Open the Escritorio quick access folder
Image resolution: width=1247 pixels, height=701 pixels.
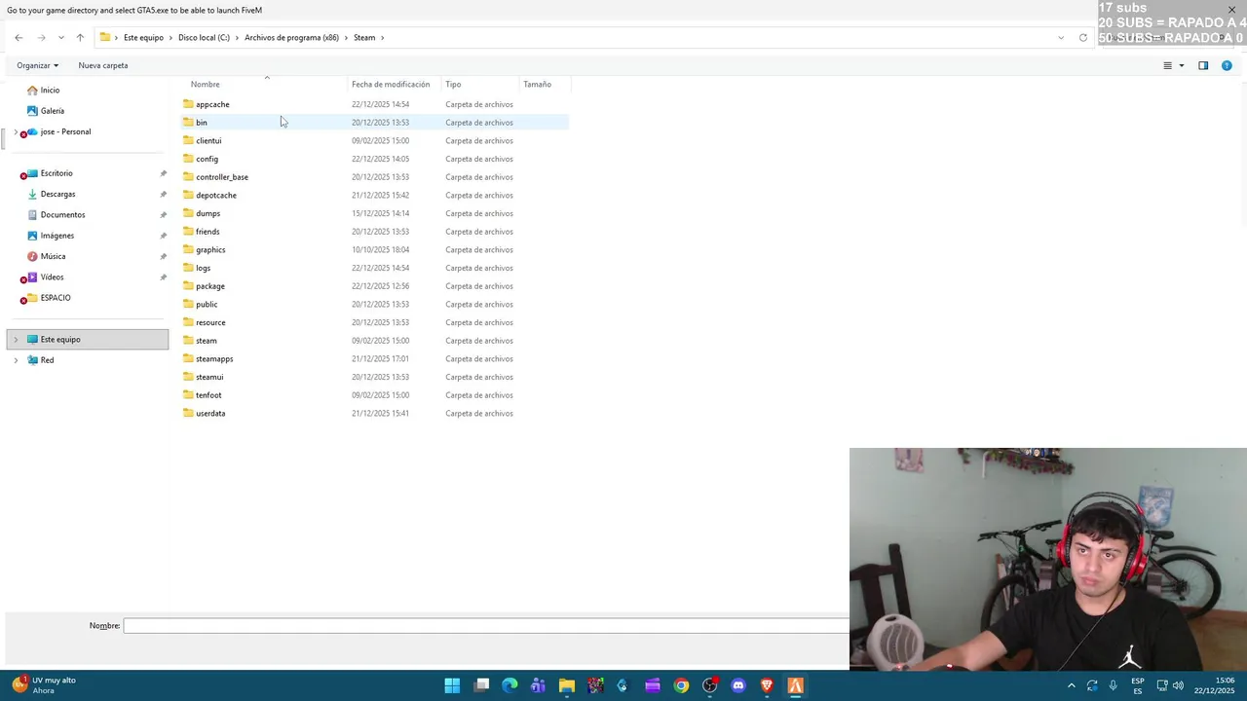(57, 173)
